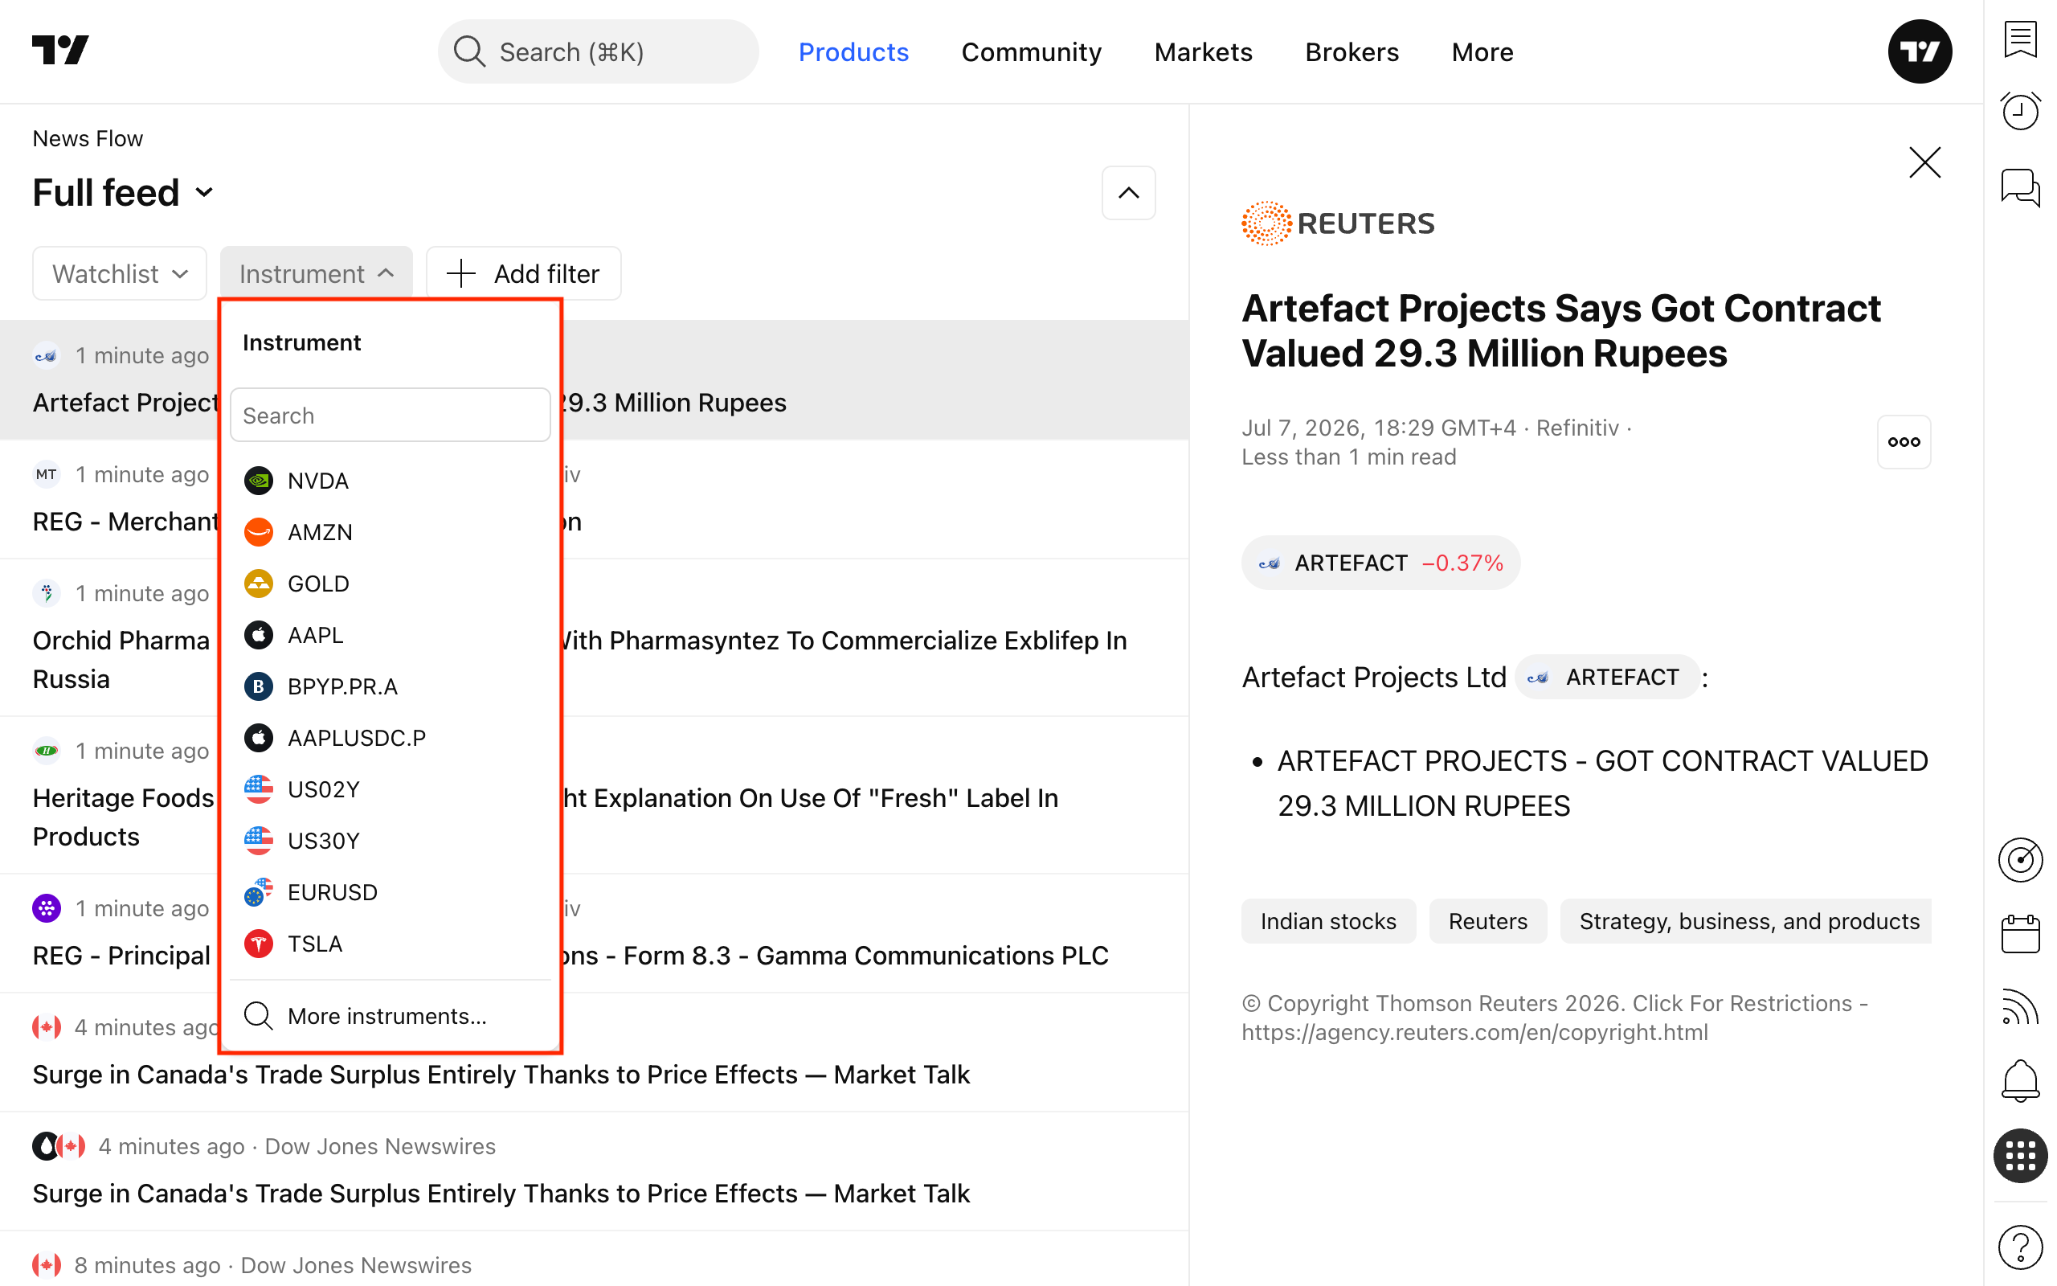Select the Reuters tag
This screenshot has width=2057, height=1286.
coord(1487,921)
